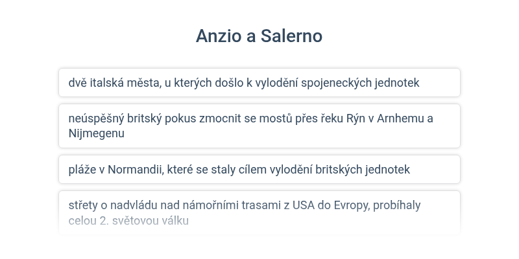Select option about 'vylodění spojeneckých jednotek'

259,83
